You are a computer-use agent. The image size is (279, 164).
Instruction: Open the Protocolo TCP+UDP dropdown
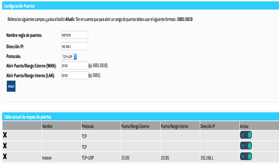coord(69,57)
